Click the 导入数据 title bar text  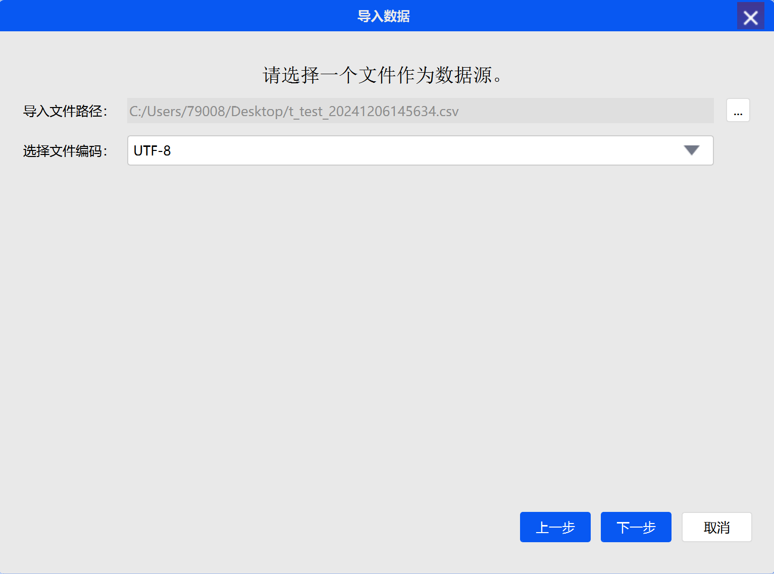click(x=384, y=16)
